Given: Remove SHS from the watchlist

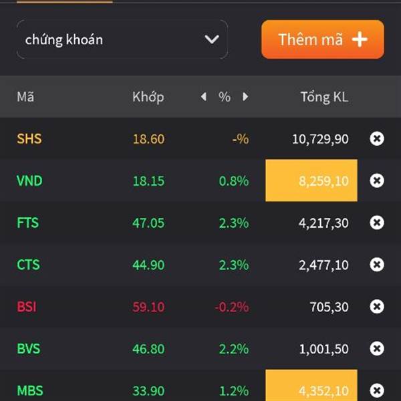Looking at the screenshot, I should 377,138.
